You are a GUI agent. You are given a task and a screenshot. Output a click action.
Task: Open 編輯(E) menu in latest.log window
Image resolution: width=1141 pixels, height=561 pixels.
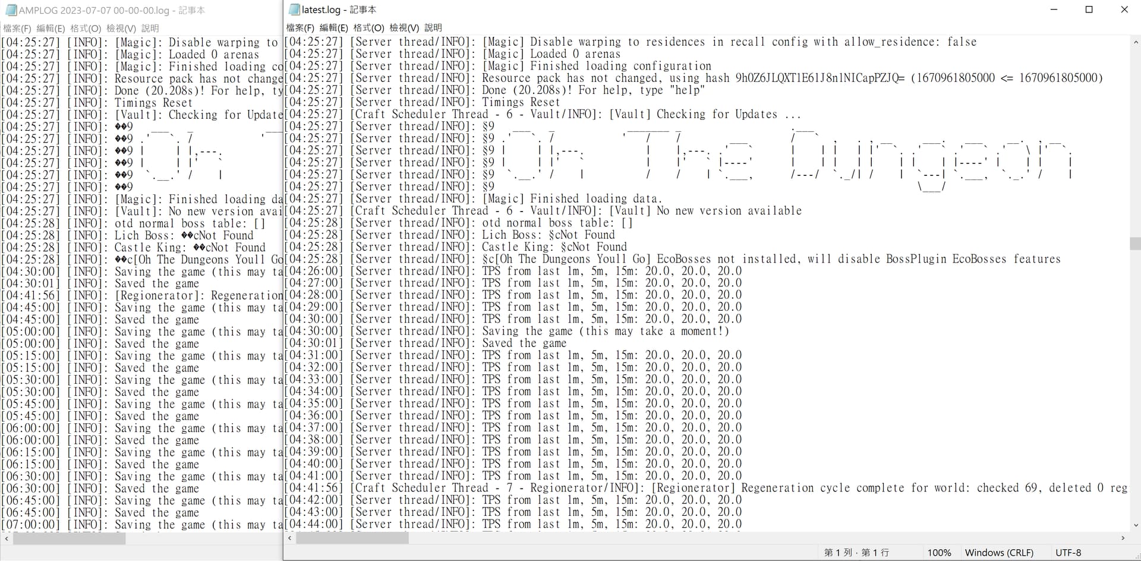(333, 28)
